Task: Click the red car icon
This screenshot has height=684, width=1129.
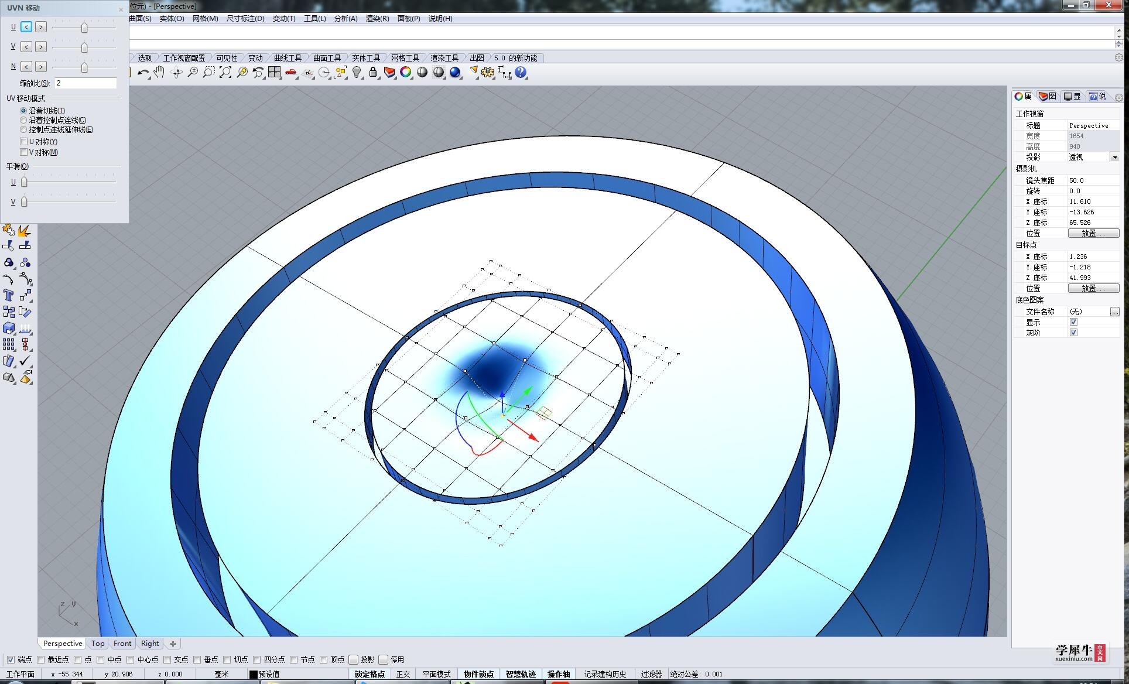Action: [291, 73]
